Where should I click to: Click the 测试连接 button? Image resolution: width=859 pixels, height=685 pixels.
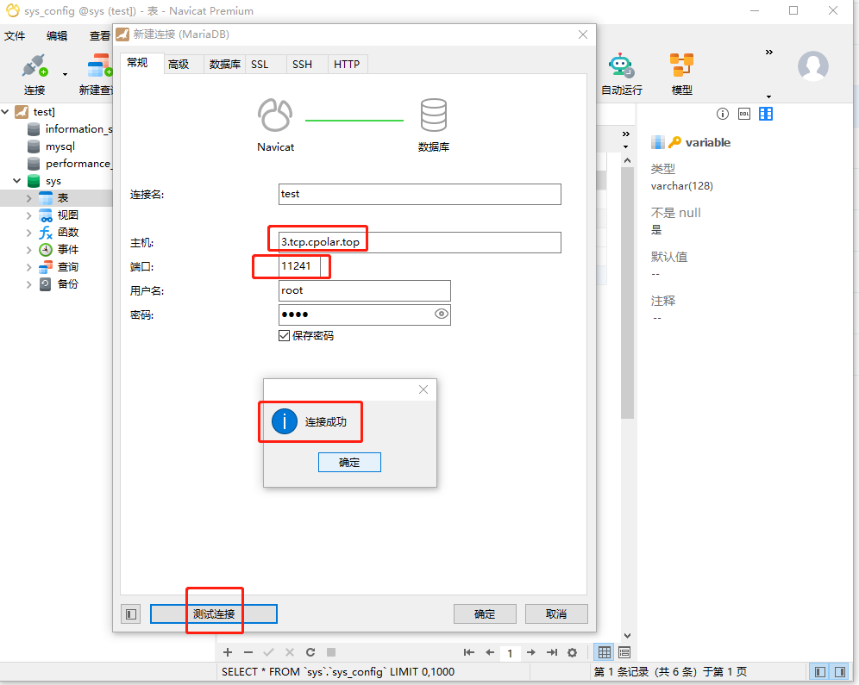pyautogui.click(x=214, y=613)
